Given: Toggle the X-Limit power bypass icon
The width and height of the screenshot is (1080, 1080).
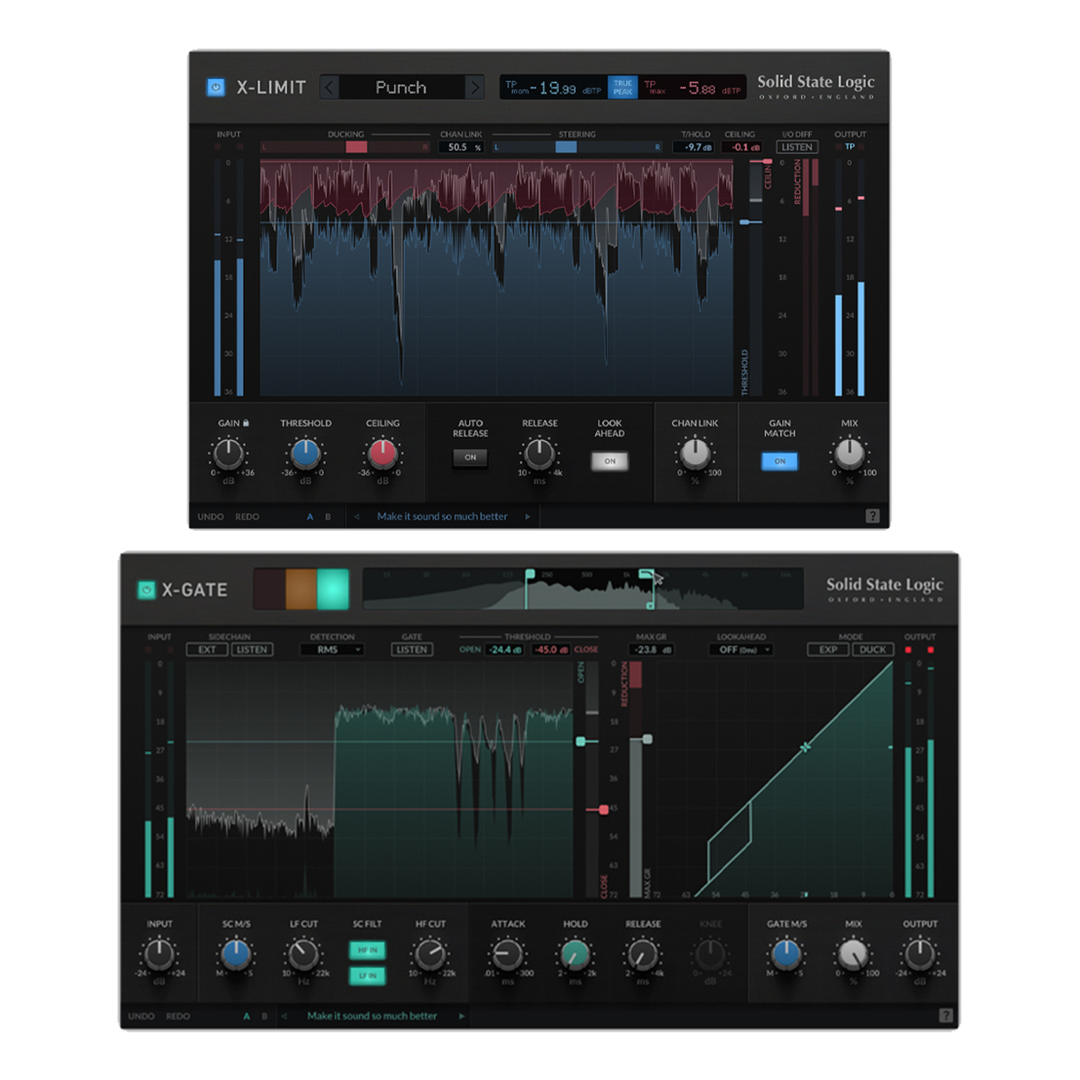Looking at the screenshot, I should tap(215, 87).
